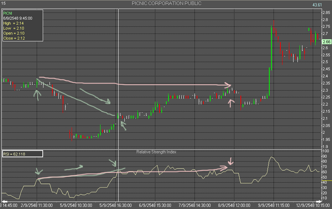This screenshot has height=209, width=332.
Task: Click the 9/9/2548 11:15:00 time axis label
Action: (x=274, y=205)
